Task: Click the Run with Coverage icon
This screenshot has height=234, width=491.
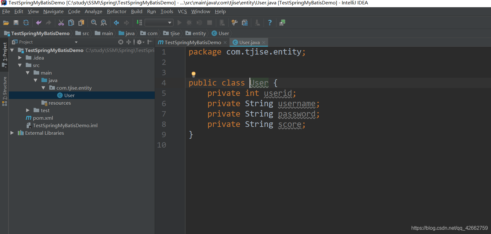Action: (199, 23)
